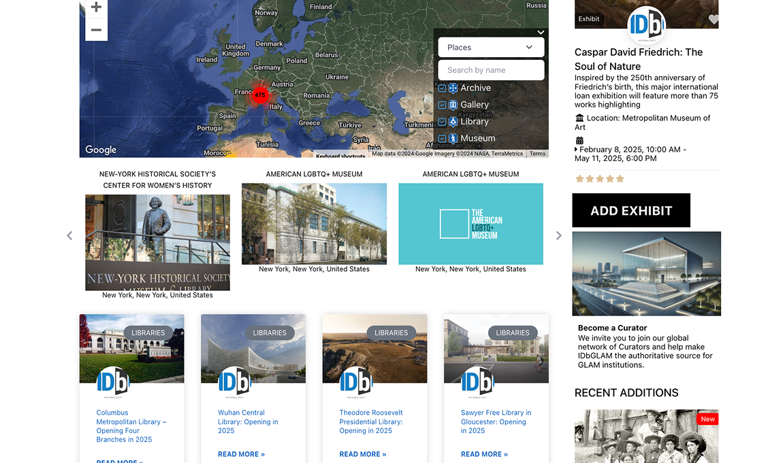
Task: Uncheck the Archive checkbox
Action: pos(442,88)
